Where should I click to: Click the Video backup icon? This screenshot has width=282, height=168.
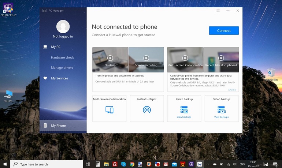(221, 109)
